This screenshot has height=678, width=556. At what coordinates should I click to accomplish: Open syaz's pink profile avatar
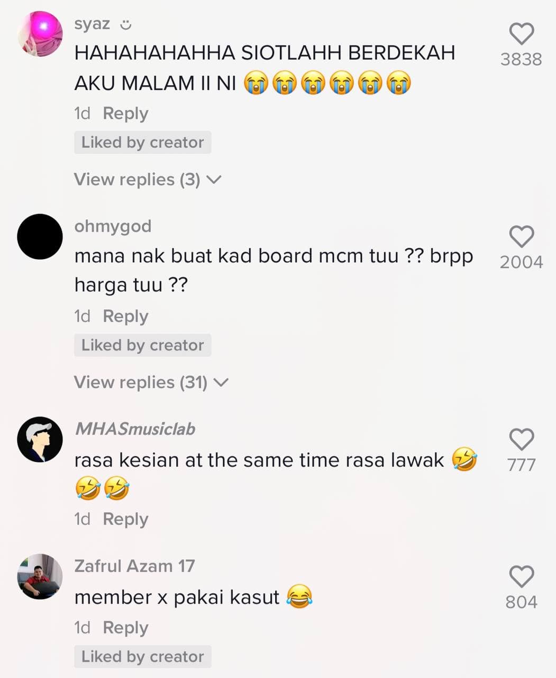click(x=40, y=33)
